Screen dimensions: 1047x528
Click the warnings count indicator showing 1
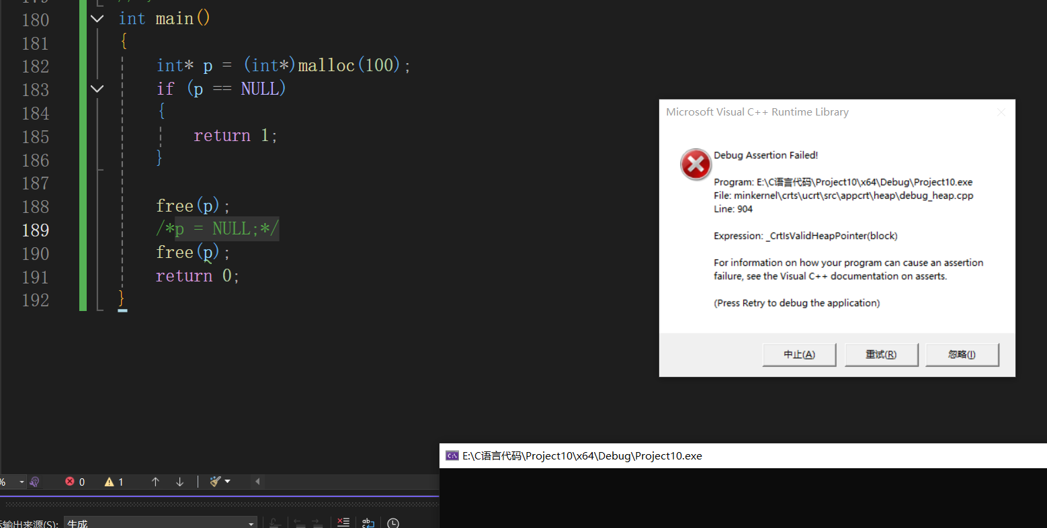(114, 482)
